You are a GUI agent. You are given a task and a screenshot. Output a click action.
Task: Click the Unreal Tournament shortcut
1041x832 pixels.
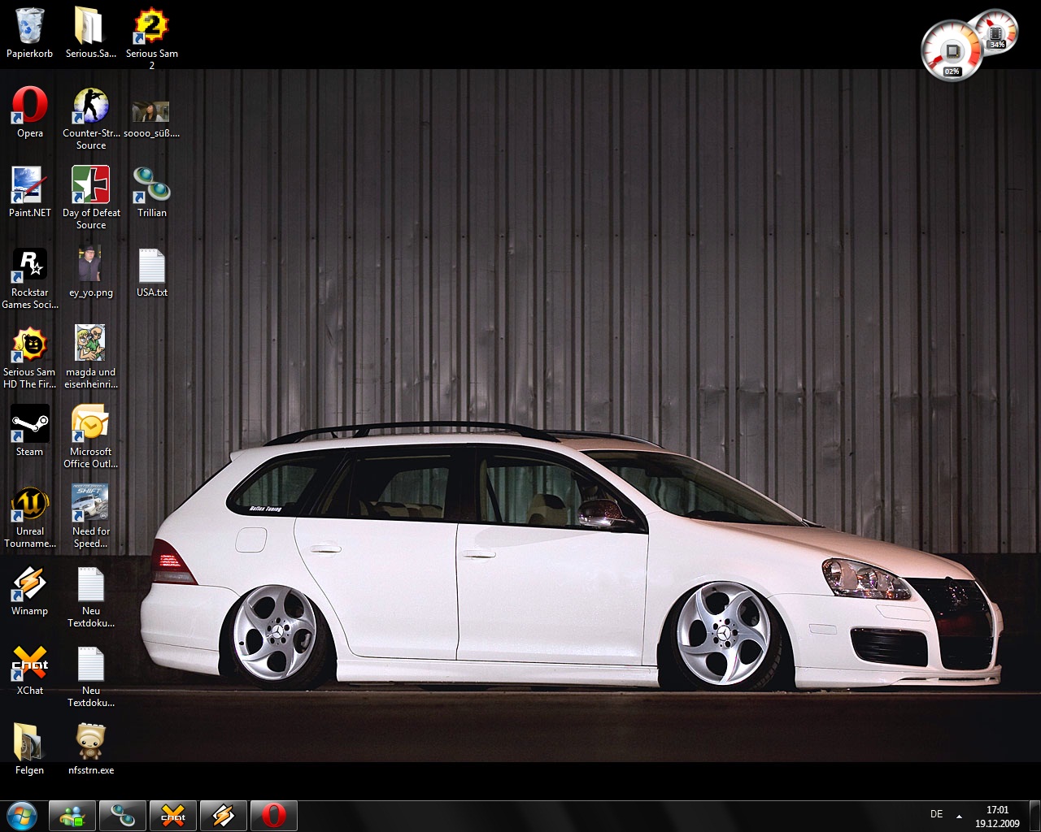[30, 505]
